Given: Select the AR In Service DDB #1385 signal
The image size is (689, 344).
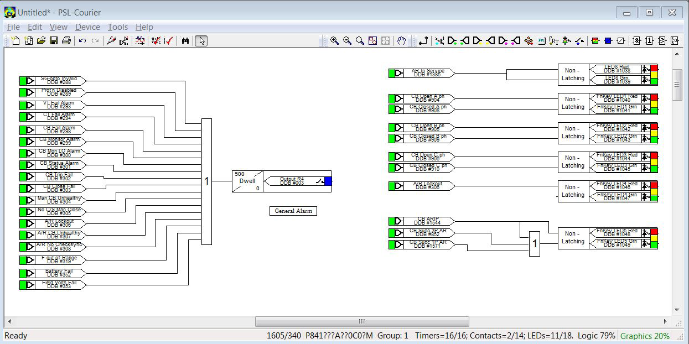Looking at the screenshot, I should coord(422,73).
